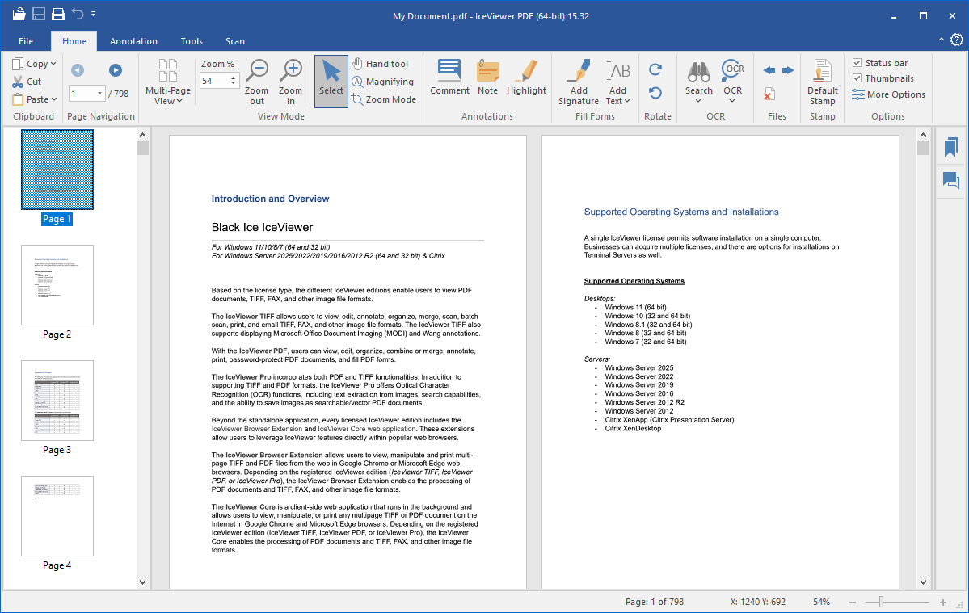Pick the Highlight marker tool

[526, 78]
